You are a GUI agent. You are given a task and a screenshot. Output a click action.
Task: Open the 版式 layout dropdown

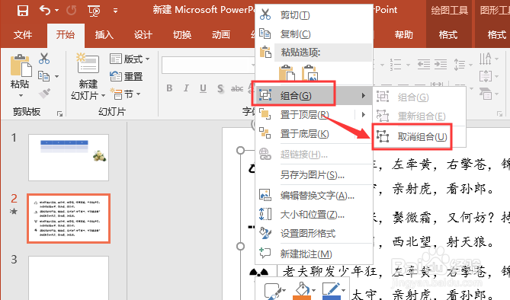click(130, 59)
